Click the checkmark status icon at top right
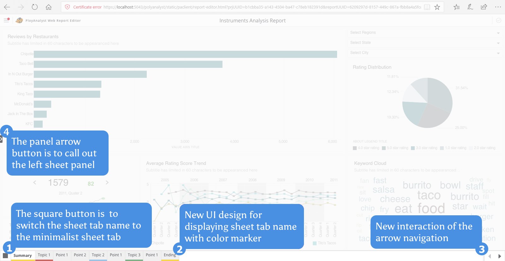 499,20
